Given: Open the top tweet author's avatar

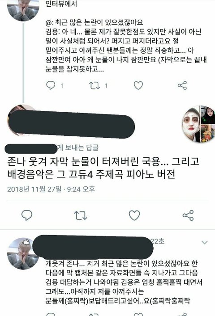Looking at the screenshot, I should (22, 10).
